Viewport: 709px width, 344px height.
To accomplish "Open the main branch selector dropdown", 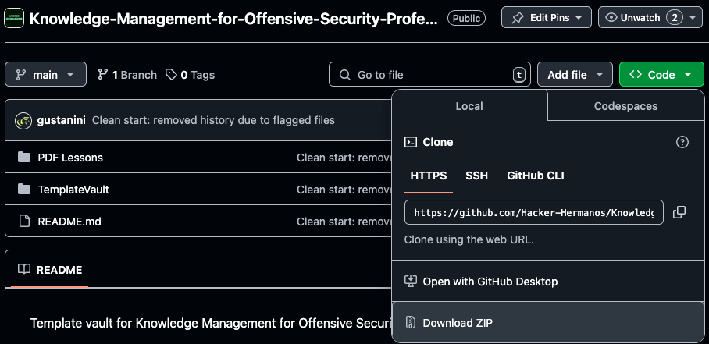I will (x=45, y=74).
